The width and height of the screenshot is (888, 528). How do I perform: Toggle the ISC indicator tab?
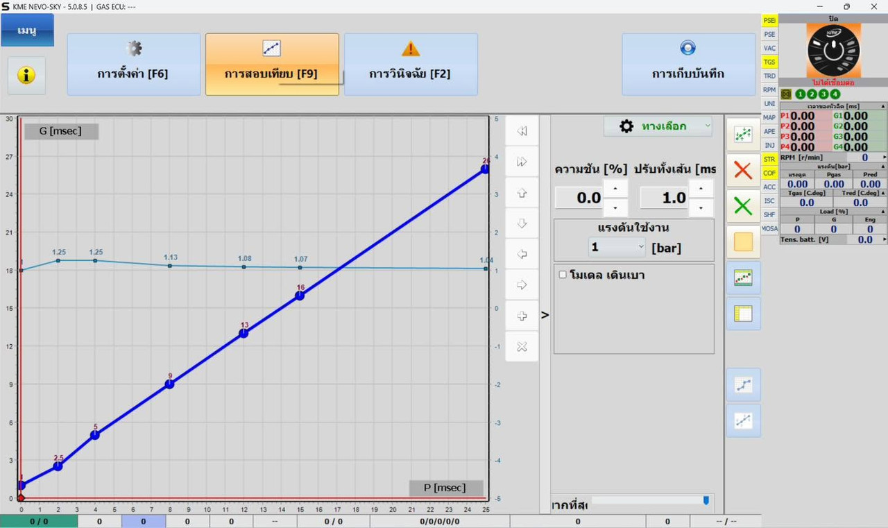coord(769,201)
